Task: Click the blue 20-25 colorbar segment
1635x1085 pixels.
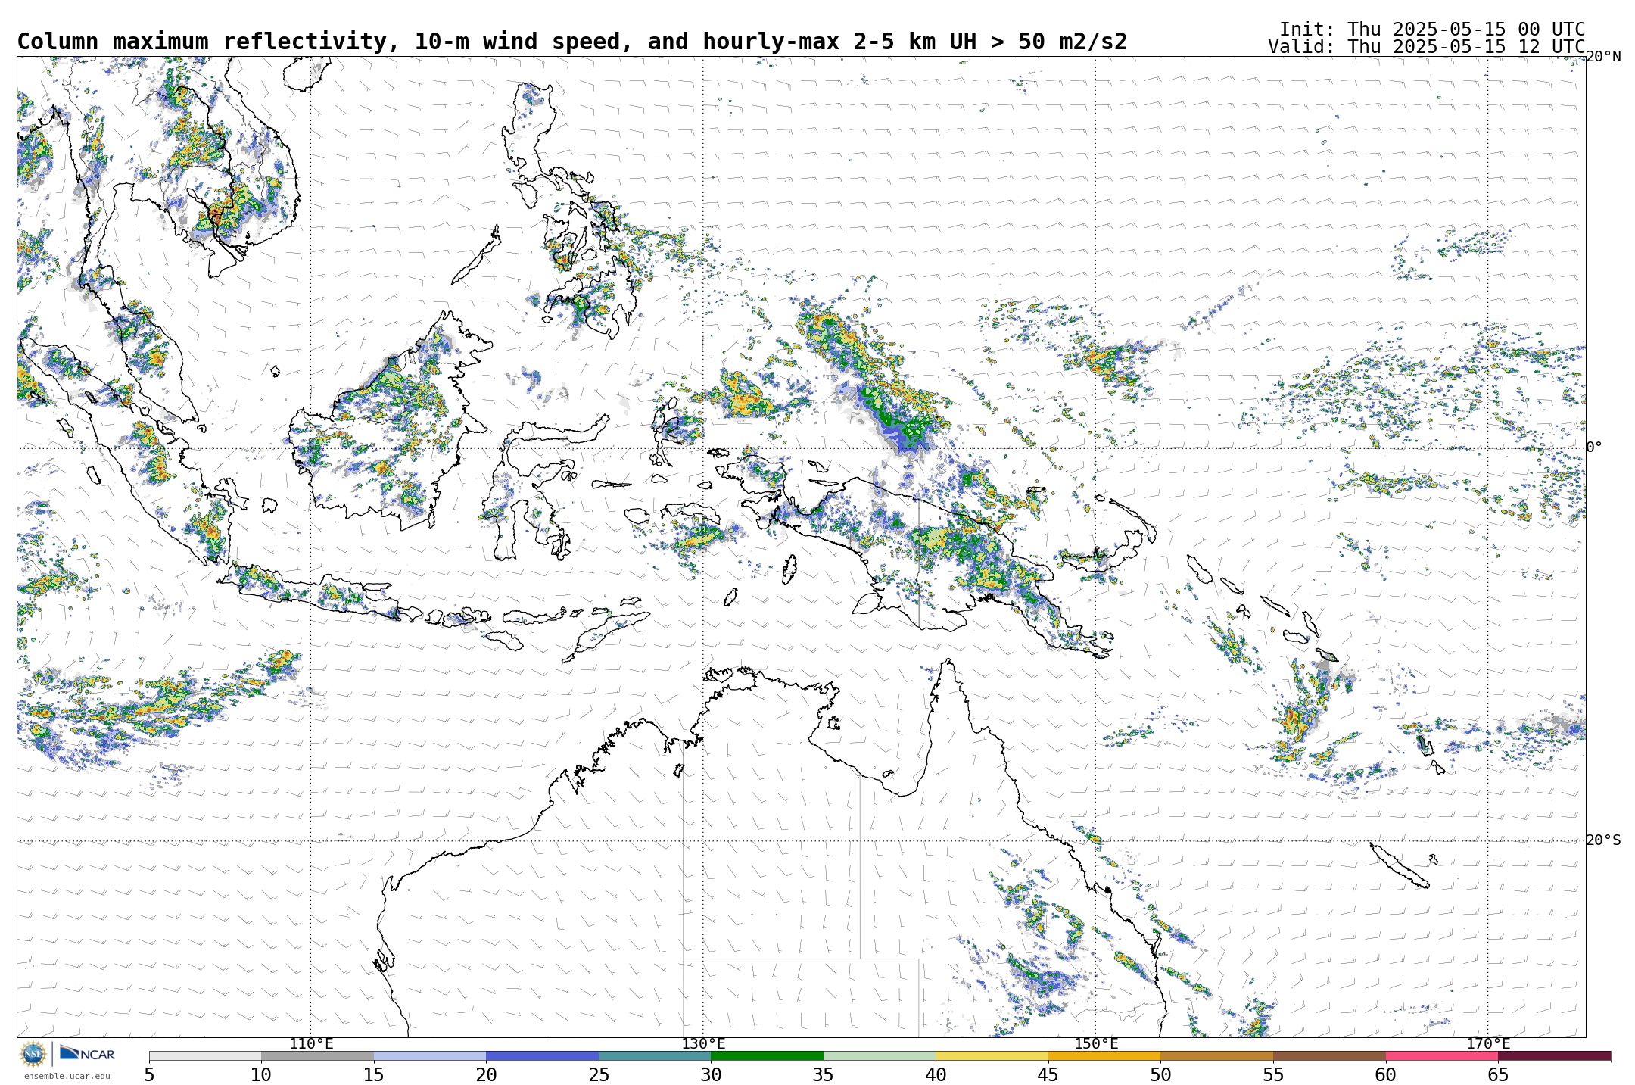Action: point(542,1055)
